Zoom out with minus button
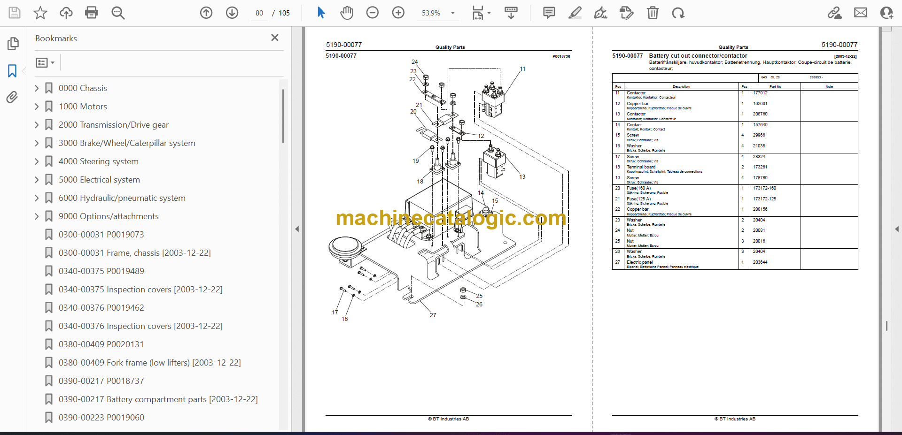Screen dimensions: 902x435 point(373,13)
